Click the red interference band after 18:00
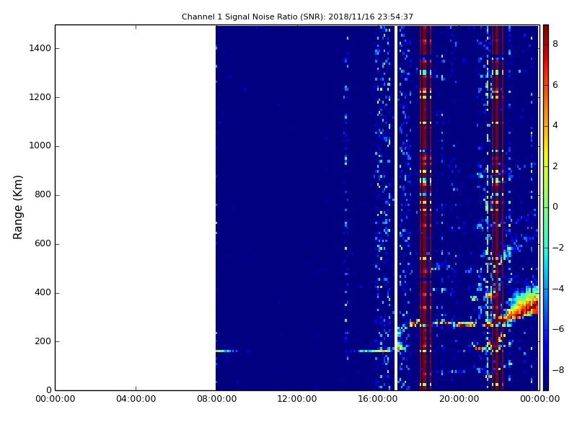The image size is (577, 432). tap(425, 207)
